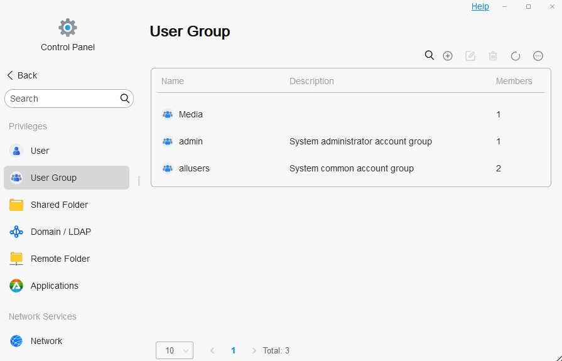562x361 pixels.
Task: Click in the sidebar Search field
Action: pyautogui.click(x=63, y=99)
